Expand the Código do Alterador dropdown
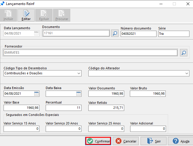The width and height of the screenshot is (193, 146). pyautogui.click(x=186, y=73)
